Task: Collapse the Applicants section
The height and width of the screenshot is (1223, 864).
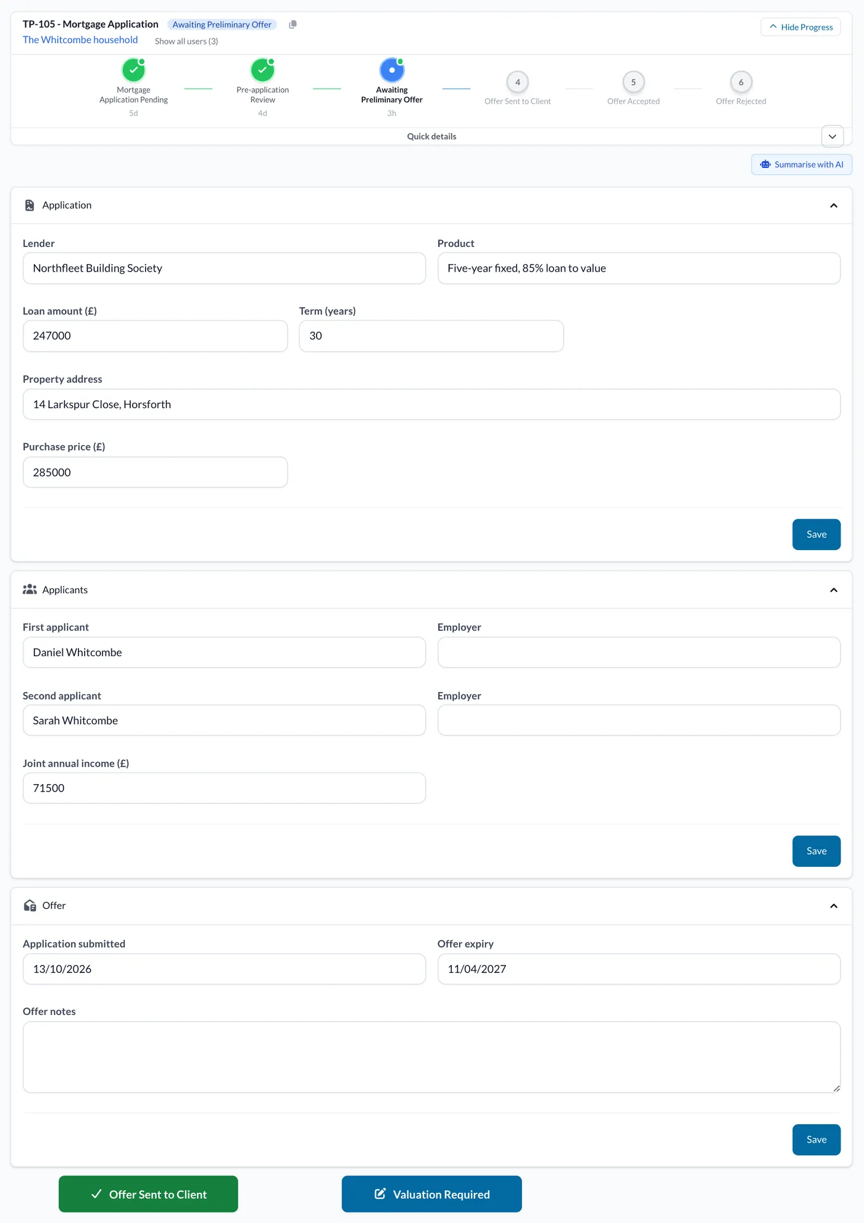Action: pos(834,590)
